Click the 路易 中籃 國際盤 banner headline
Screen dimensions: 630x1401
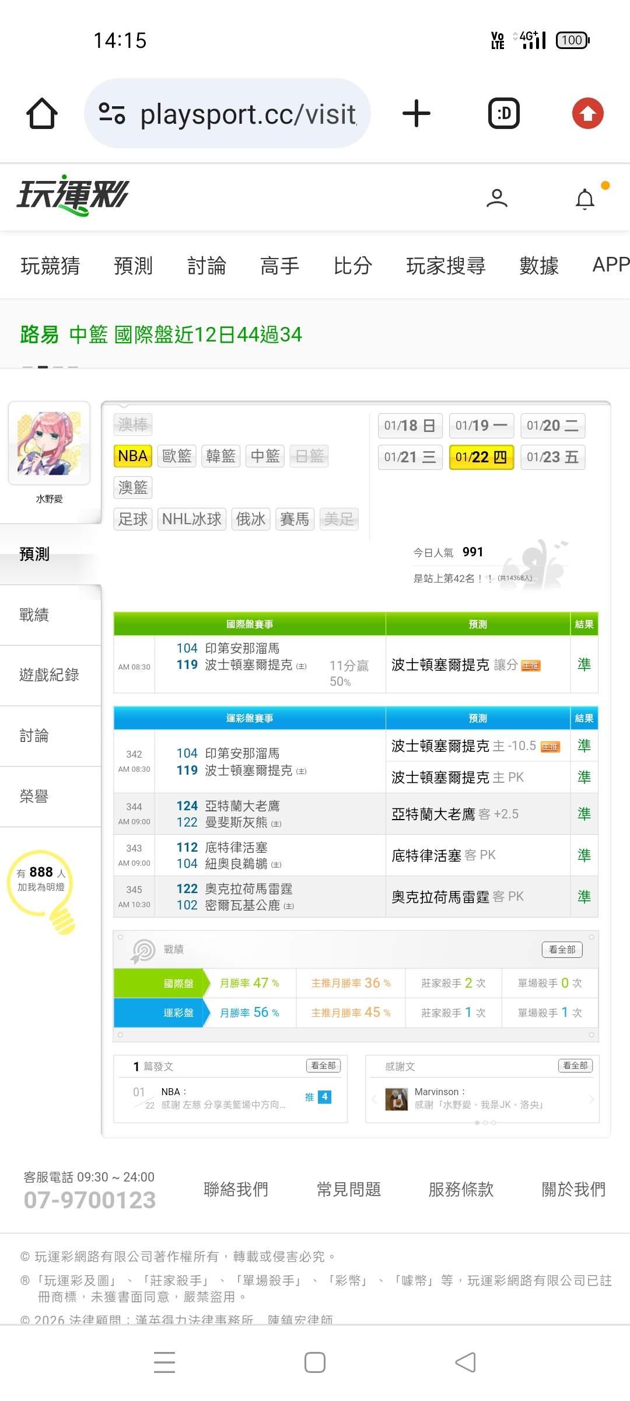(x=161, y=334)
